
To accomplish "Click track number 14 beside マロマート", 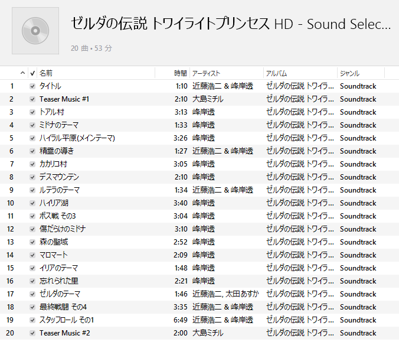I will coord(11,255).
